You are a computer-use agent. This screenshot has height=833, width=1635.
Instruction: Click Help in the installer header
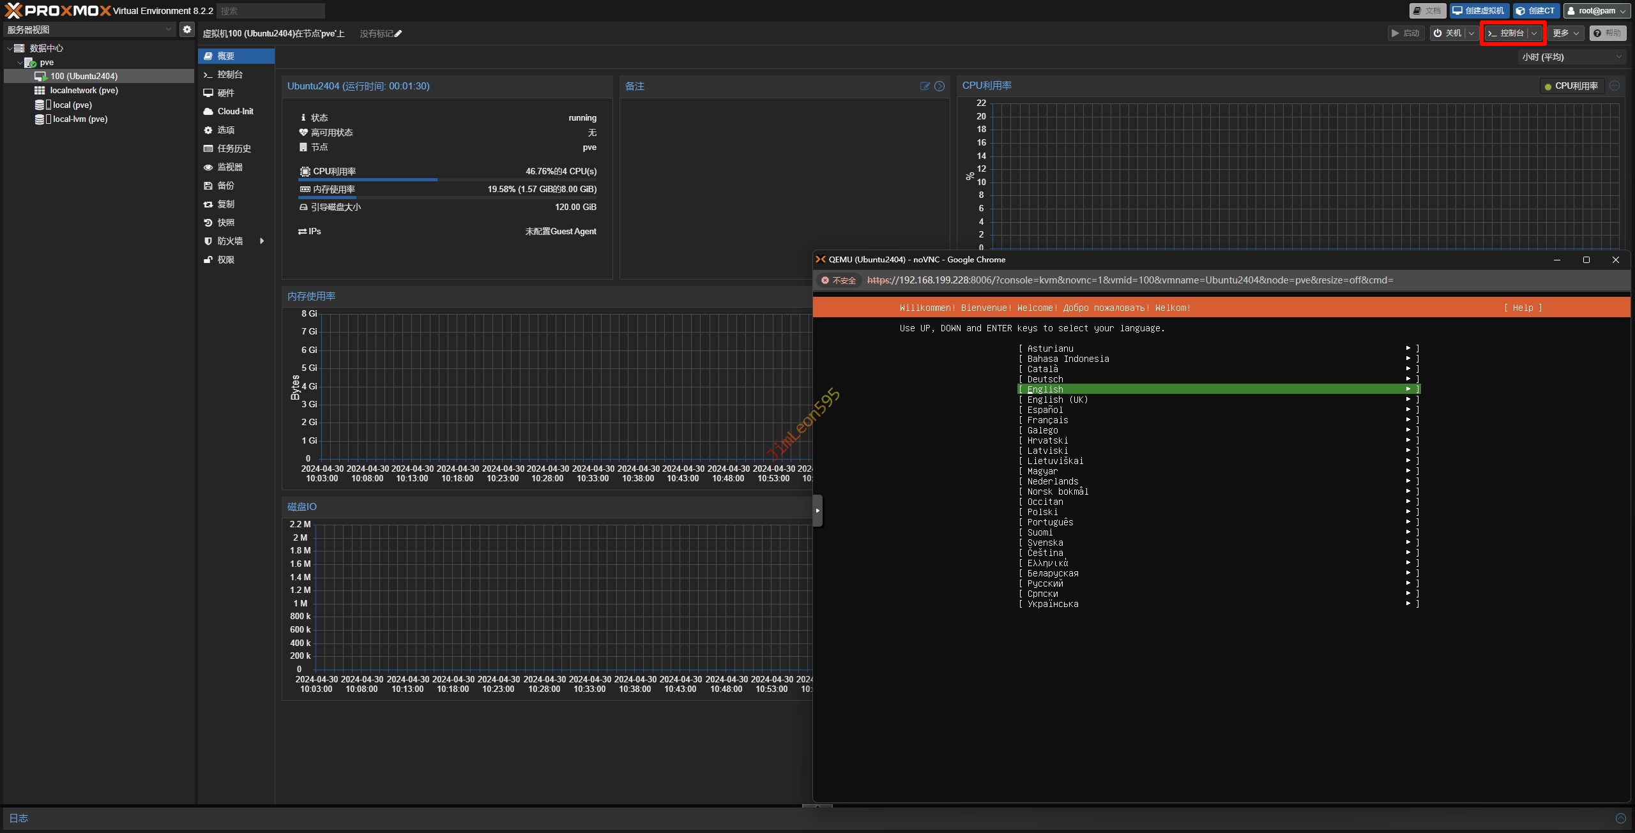pyautogui.click(x=1523, y=308)
